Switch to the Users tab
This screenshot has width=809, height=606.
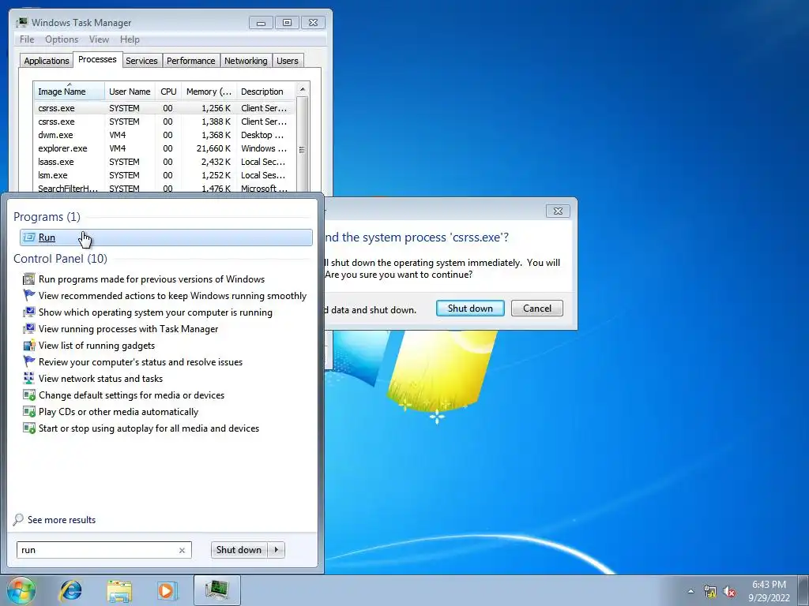click(x=287, y=61)
